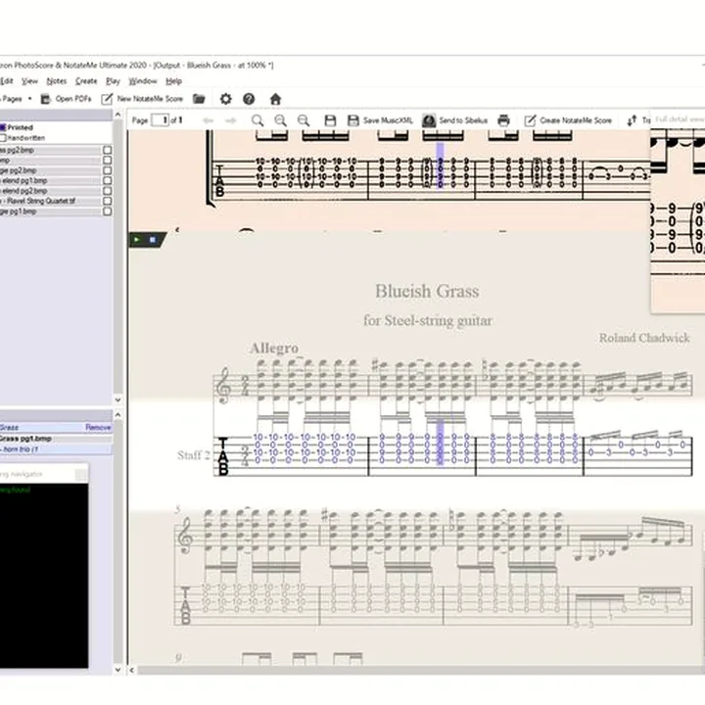
Task: Go to the home screen icon
Action: [x=275, y=99]
